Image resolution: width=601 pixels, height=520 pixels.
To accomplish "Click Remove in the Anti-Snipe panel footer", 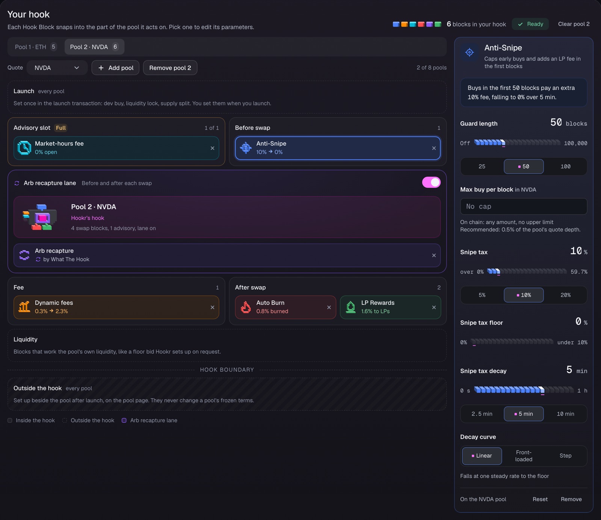I will click(x=571, y=499).
